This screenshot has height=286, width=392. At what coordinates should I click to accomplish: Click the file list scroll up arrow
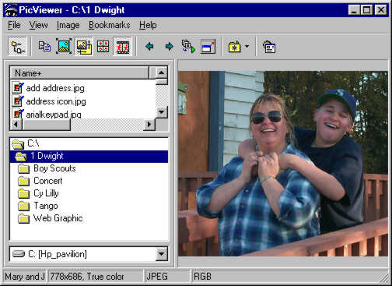click(162, 72)
